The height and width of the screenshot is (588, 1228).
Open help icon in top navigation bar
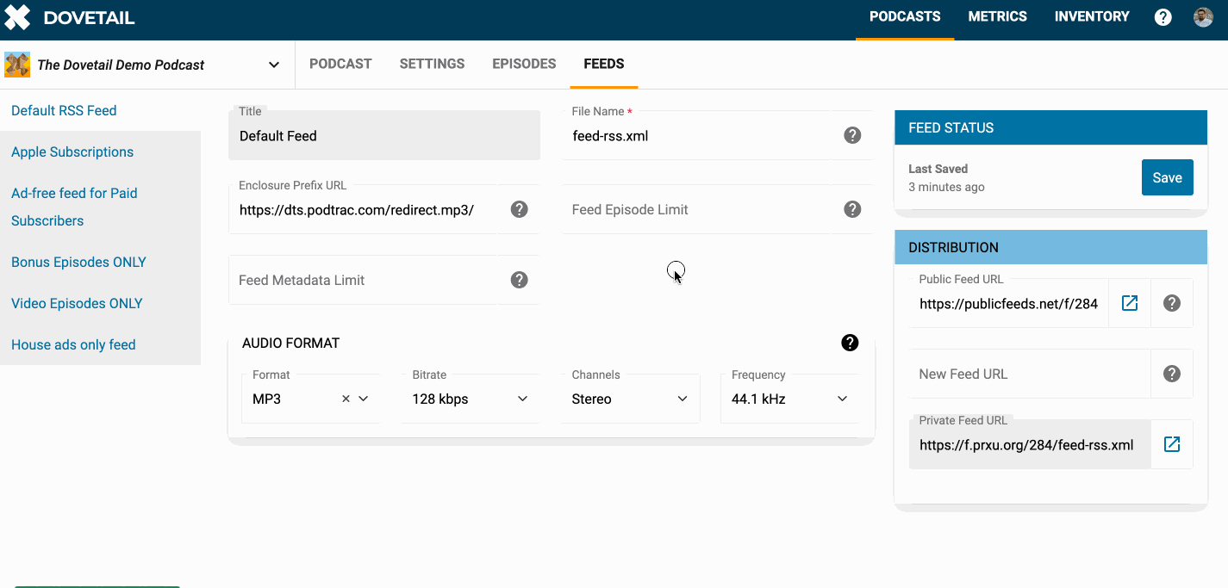point(1163,17)
